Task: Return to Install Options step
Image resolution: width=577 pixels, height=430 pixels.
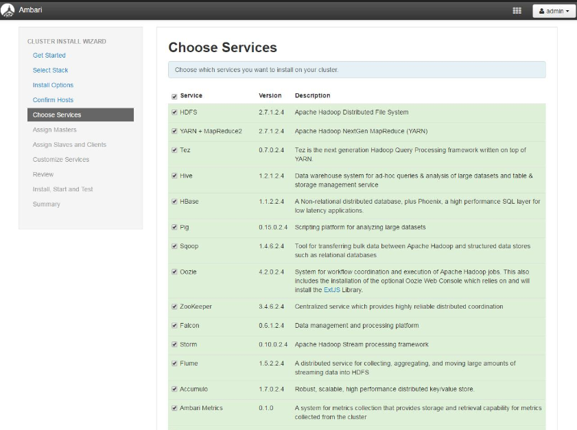Action: coord(53,85)
